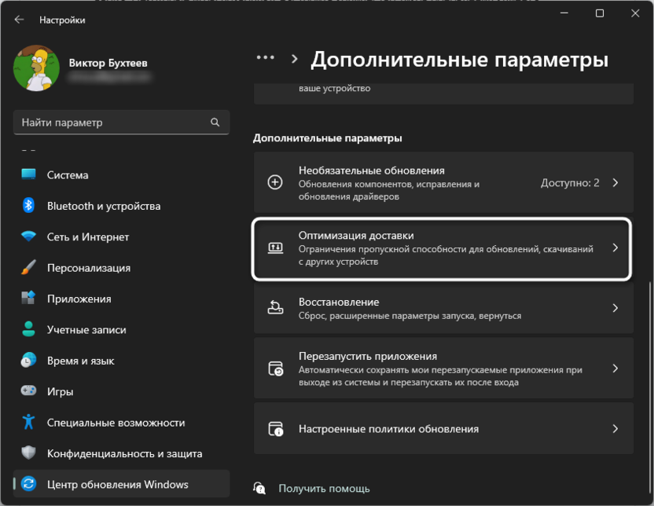The width and height of the screenshot is (654, 506).
Task: Click the Специальные возможности accessibility icon
Action: tap(28, 422)
